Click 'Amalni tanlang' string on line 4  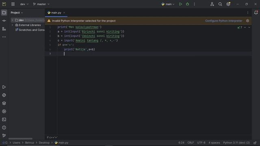coord(87,41)
